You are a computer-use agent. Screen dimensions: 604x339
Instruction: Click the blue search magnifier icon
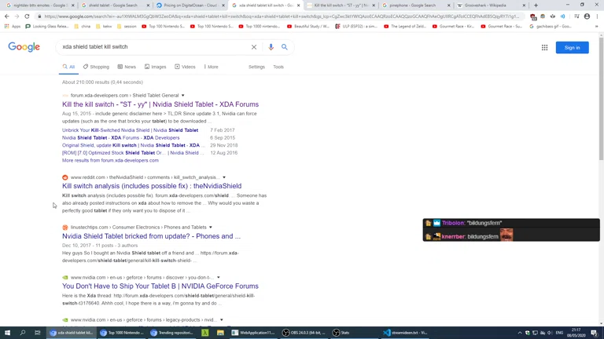pyautogui.click(x=285, y=47)
